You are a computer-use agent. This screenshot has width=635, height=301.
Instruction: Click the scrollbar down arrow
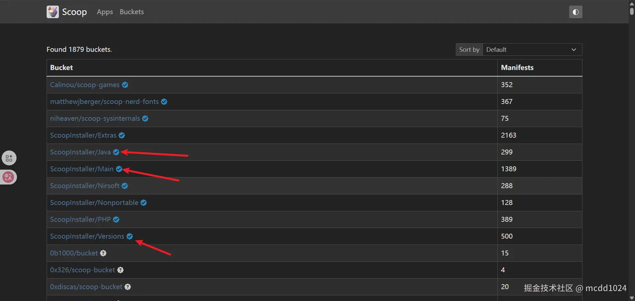(632, 298)
